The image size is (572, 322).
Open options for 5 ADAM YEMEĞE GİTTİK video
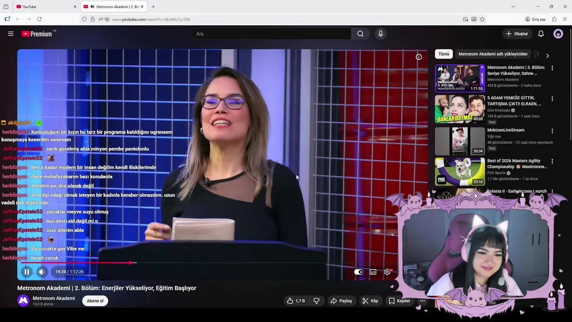coord(552,98)
